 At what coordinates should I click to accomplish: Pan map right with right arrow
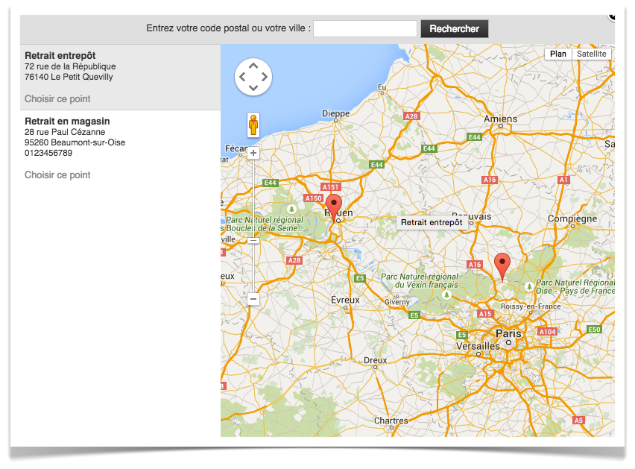tap(264, 77)
